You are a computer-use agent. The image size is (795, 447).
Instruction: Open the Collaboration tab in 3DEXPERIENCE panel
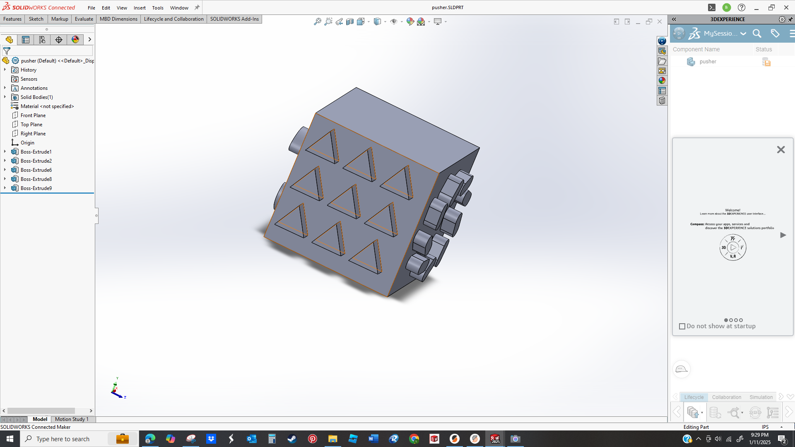click(727, 397)
